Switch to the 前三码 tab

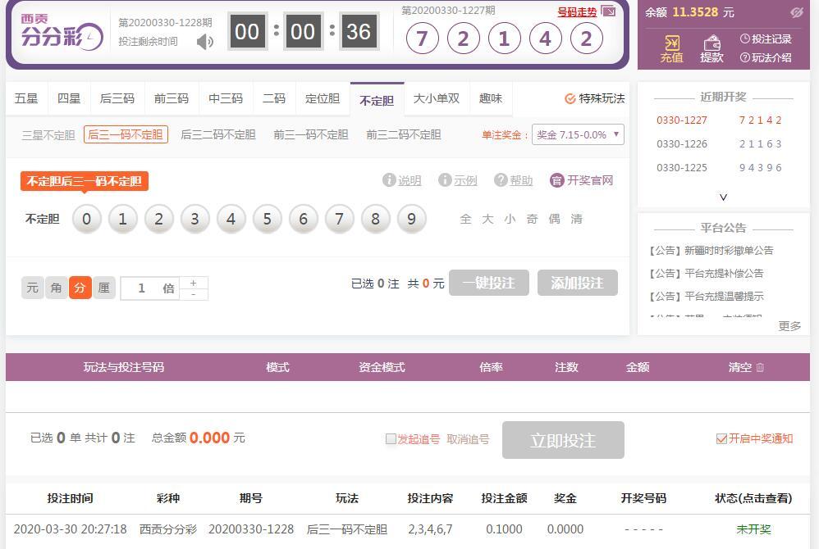tap(172, 98)
